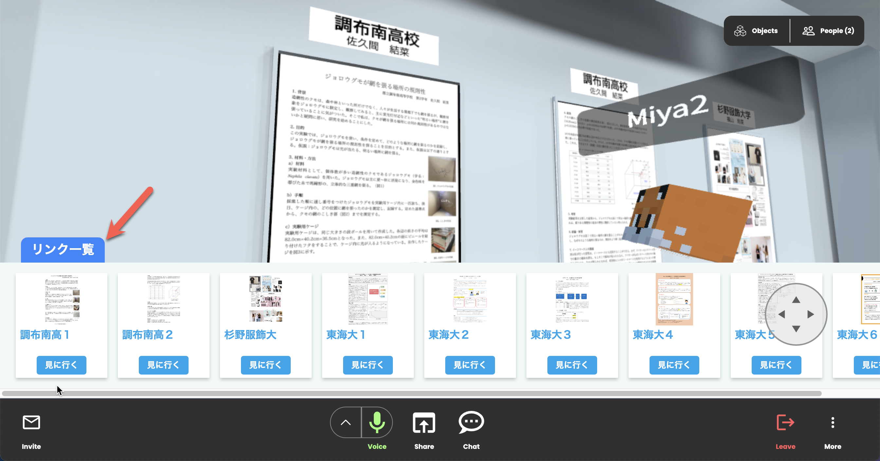The height and width of the screenshot is (461, 880).
Task: Show the People (2) list
Action: 828,31
